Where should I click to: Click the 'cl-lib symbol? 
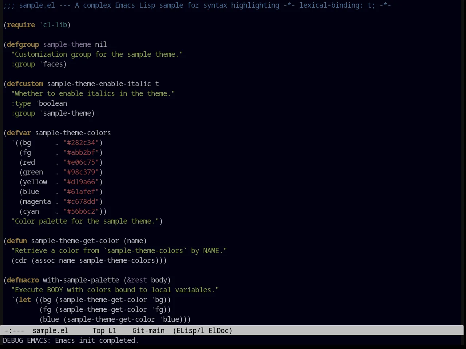pos(53,25)
